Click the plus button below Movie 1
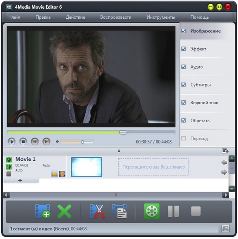This screenshot has width=238, height=239. click(20, 181)
